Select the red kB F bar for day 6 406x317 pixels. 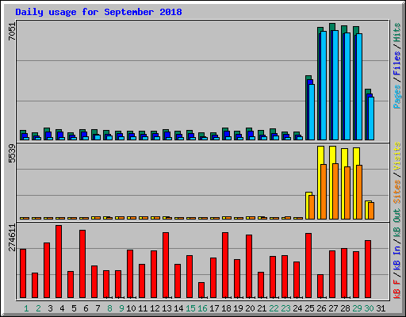click(82, 264)
